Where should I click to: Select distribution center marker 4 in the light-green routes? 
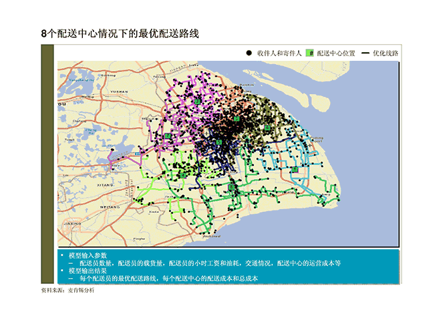pyautogui.click(x=182, y=175)
